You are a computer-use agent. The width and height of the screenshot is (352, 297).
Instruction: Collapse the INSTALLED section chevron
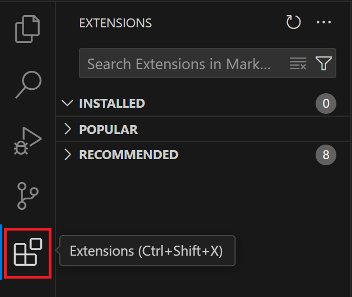(68, 103)
